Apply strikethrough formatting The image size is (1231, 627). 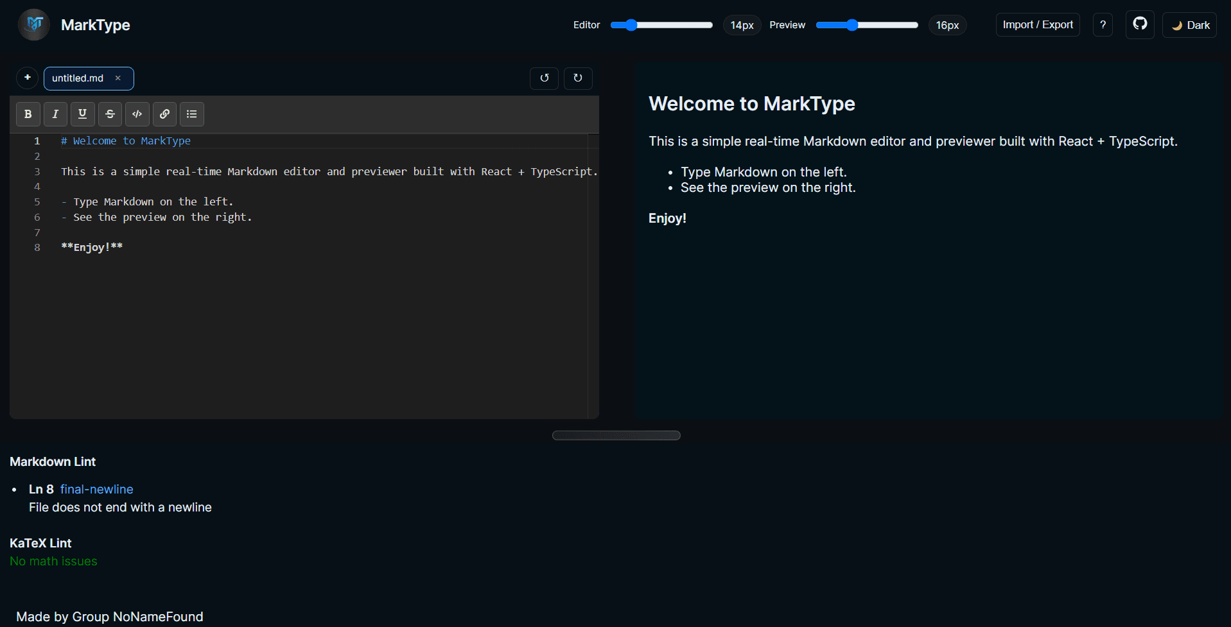110,114
